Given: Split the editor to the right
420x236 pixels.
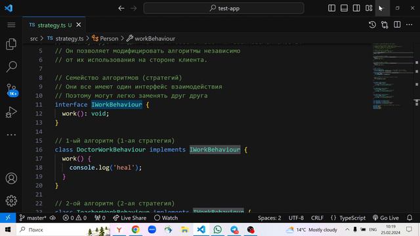Looking at the screenshot, I should (x=397, y=25).
